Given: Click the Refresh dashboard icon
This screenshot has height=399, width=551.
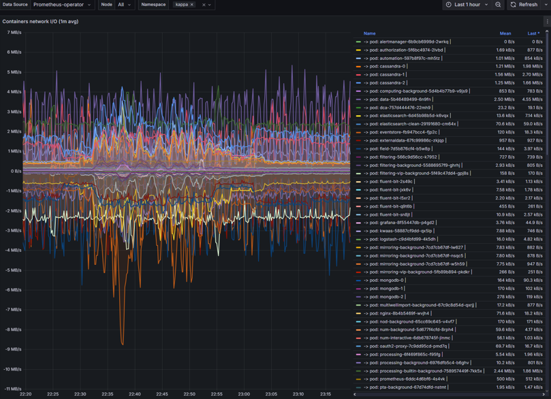Looking at the screenshot, I should coord(514,5).
